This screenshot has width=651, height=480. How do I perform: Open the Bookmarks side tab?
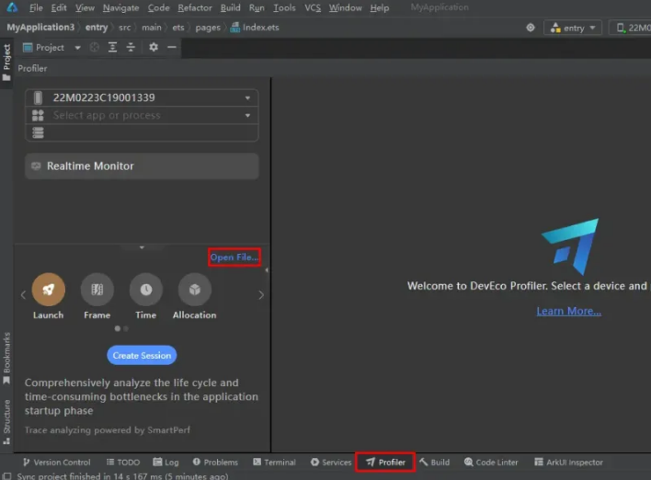click(x=6, y=358)
